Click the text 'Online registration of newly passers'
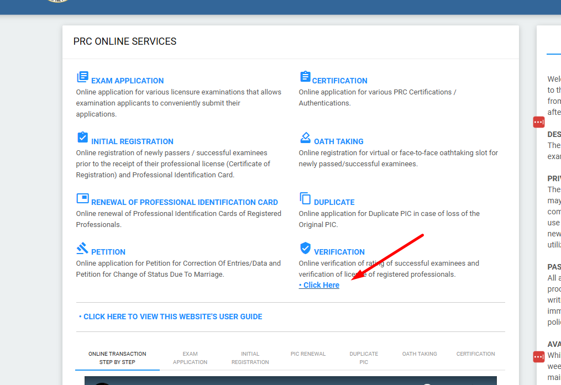The width and height of the screenshot is (561, 385). [x=133, y=153]
